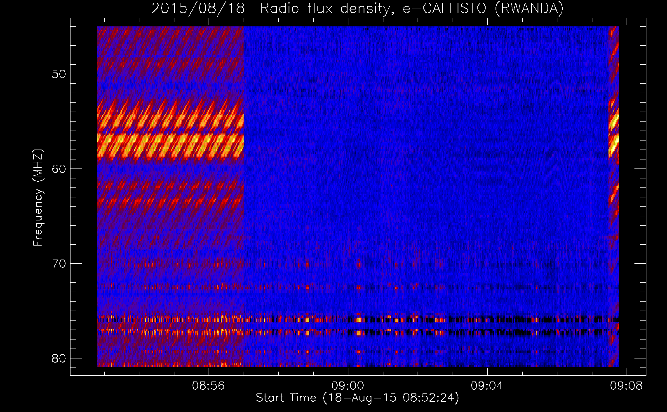Click the 60 frequency tick label
The height and width of the screenshot is (412, 667).
coord(59,169)
